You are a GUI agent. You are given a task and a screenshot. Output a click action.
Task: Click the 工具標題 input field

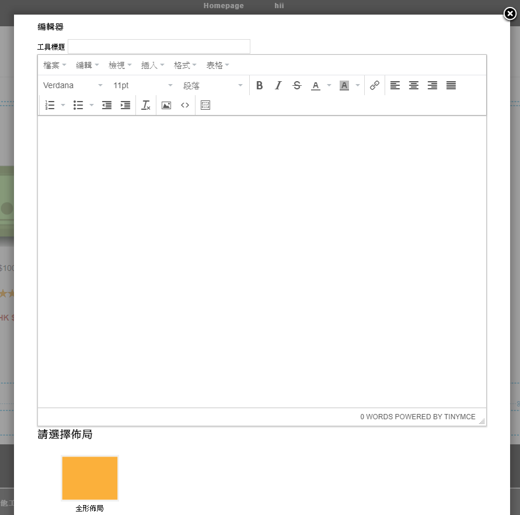coord(159,47)
